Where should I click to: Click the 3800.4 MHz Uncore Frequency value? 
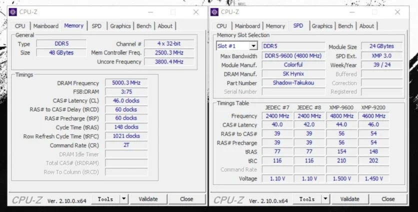169,62
